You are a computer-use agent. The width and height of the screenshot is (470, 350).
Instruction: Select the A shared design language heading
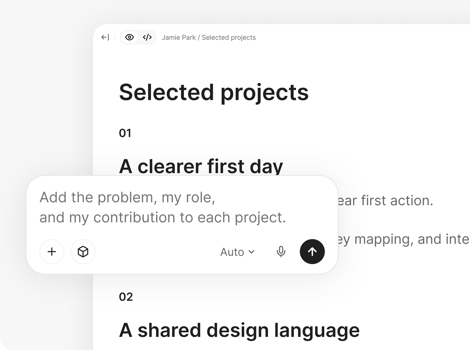pos(239,331)
